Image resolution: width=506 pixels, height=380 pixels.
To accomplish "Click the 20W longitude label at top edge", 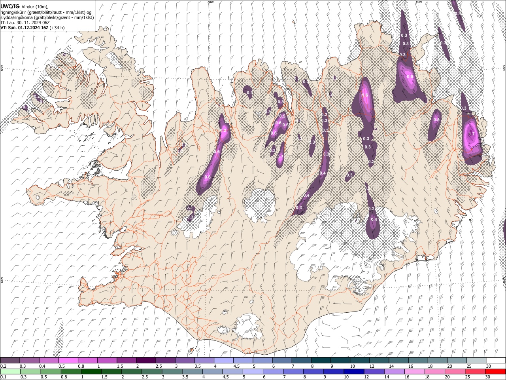I will pos(210,2).
